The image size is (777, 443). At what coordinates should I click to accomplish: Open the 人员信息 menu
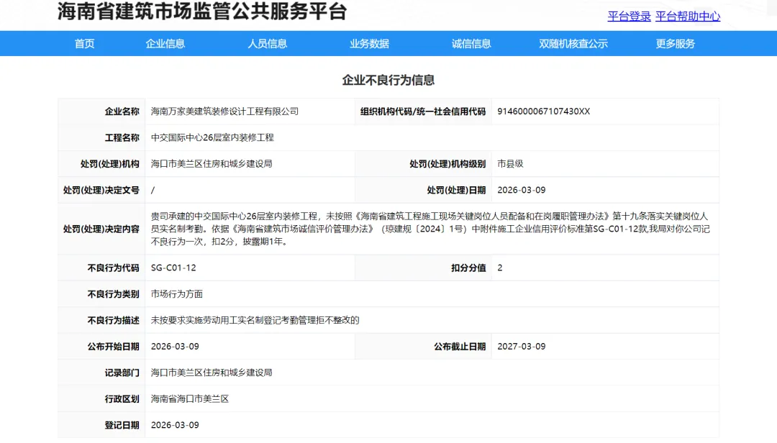267,44
